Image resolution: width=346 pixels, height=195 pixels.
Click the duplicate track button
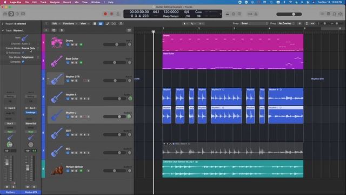(54, 30)
